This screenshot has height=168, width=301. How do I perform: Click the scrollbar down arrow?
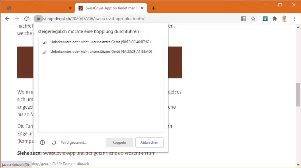[x=298, y=165]
